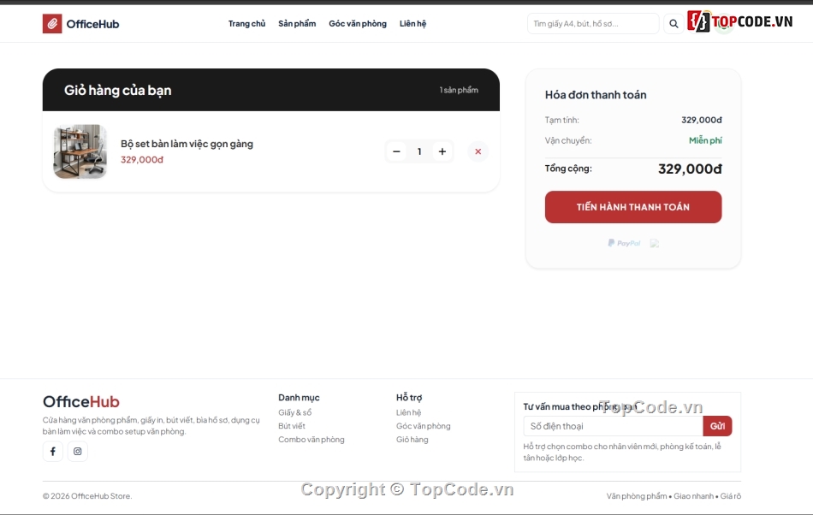Click the red Gửi button
This screenshot has width=813, height=515.
pyautogui.click(x=718, y=426)
